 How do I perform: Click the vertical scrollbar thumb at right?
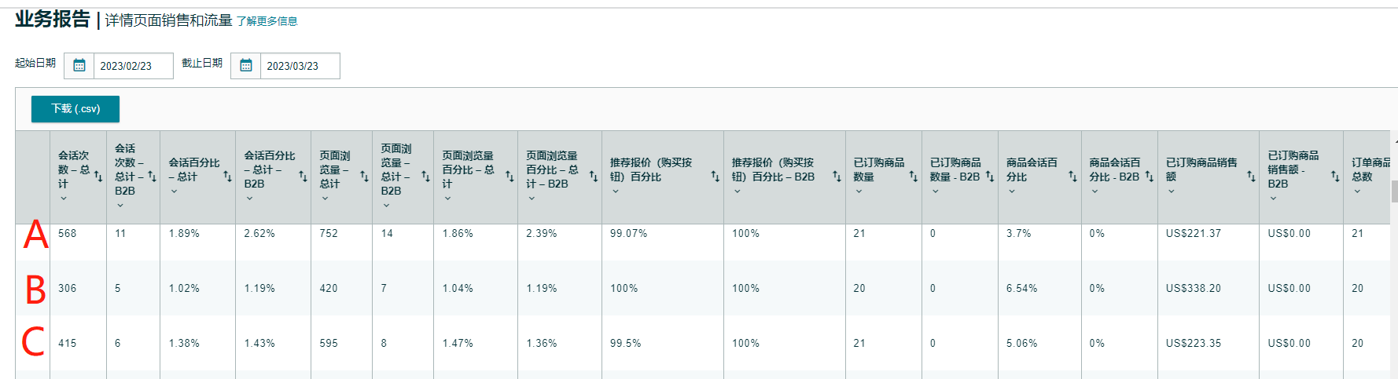1394,191
